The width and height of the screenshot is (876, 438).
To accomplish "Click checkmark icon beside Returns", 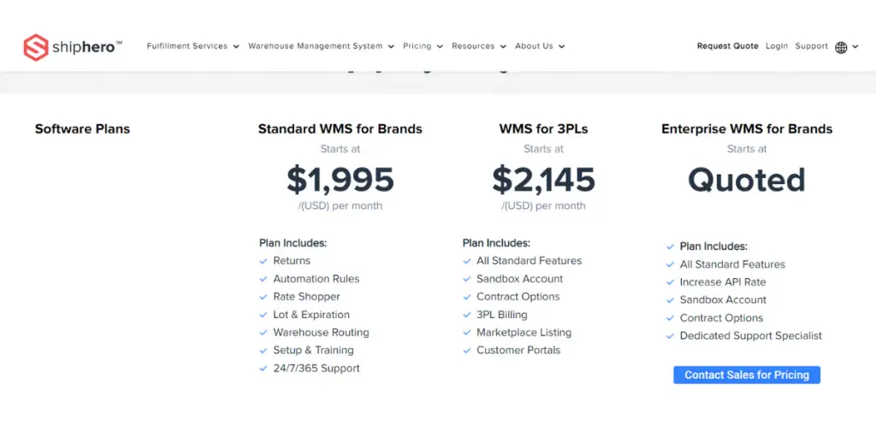I will (x=263, y=261).
